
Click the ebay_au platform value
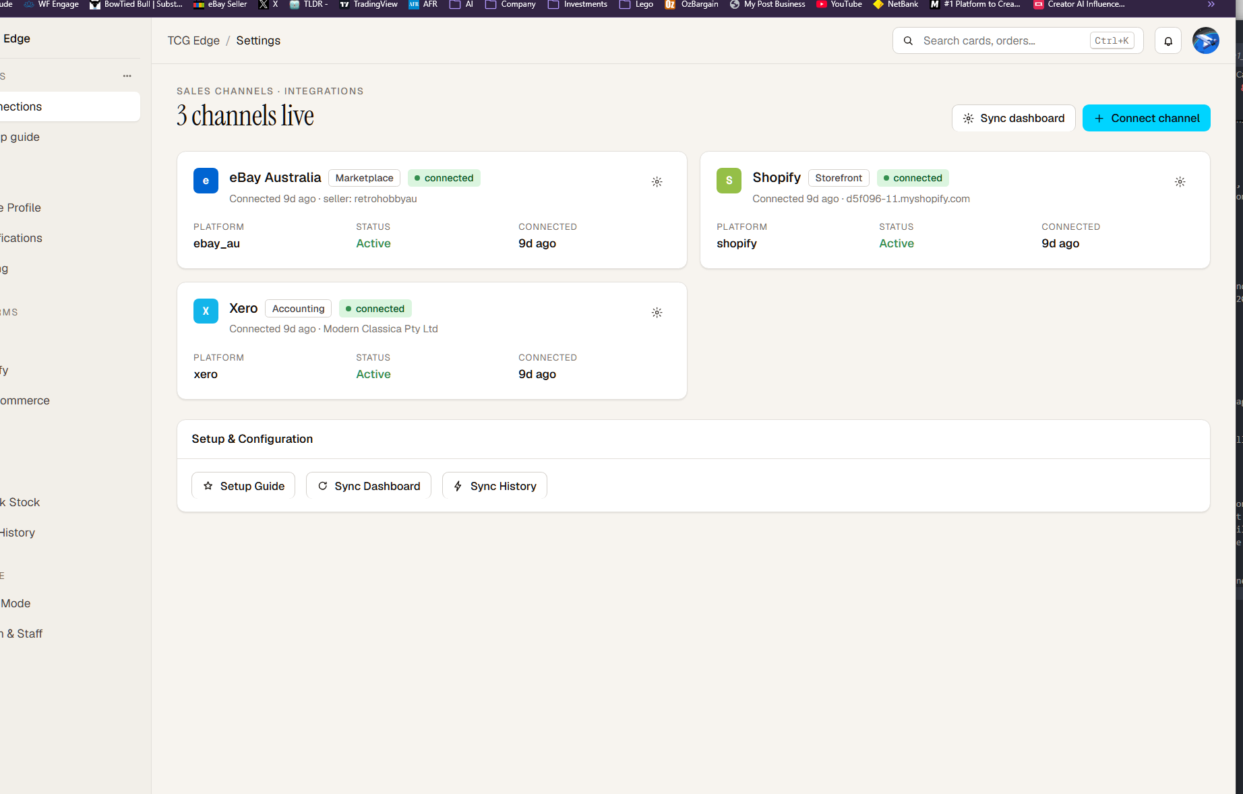pos(216,244)
